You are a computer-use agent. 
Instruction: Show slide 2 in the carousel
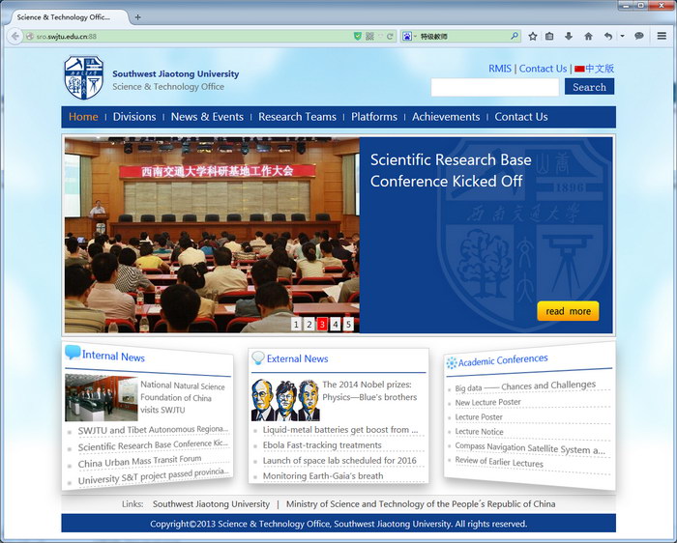(x=309, y=324)
